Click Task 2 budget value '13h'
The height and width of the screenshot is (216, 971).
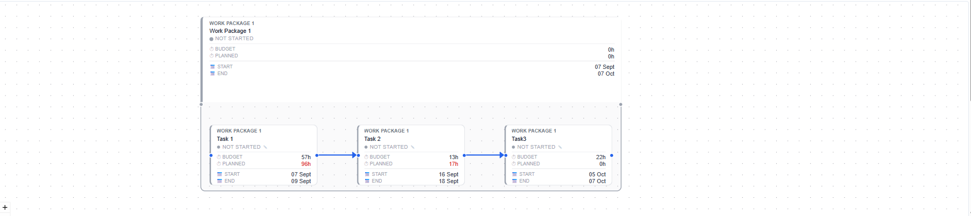pyautogui.click(x=453, y=157)
